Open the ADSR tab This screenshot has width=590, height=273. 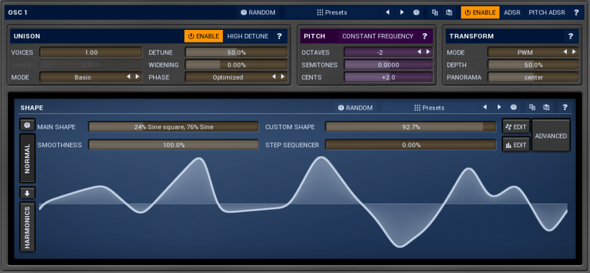tap(512, 13)
